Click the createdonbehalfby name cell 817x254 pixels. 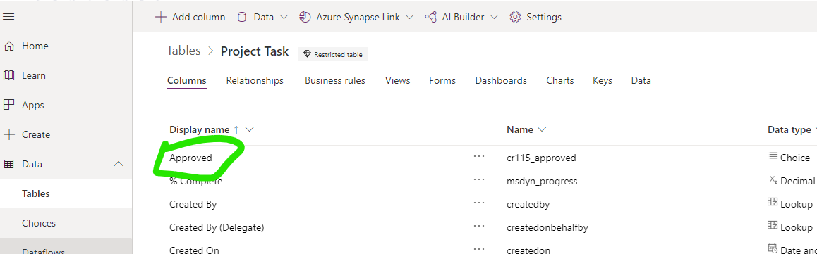[547, 227]
